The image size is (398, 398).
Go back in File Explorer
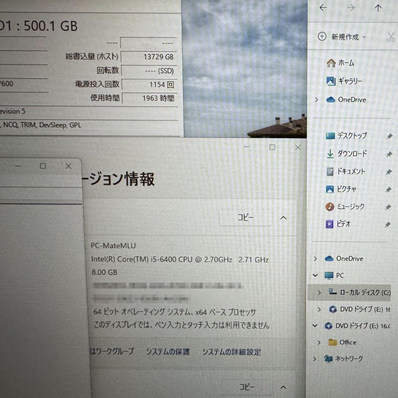coord(323,8)
